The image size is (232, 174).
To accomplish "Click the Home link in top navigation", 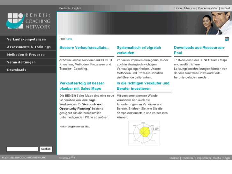I will [x=178, y=8].
